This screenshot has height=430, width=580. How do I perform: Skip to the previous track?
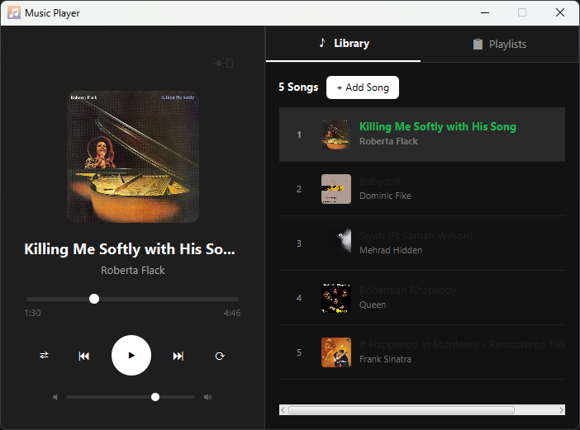84,356
